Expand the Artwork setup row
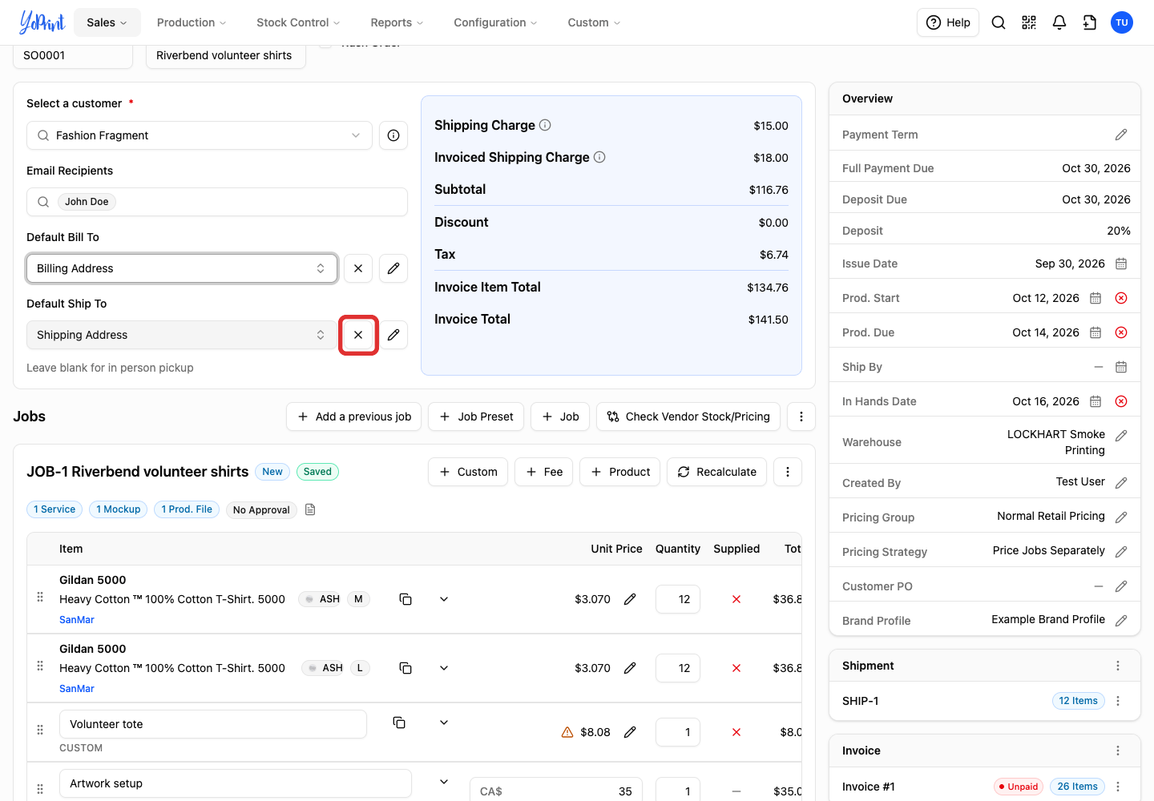Viewport: 1154px width, 801px height. [x=444, y=782]
